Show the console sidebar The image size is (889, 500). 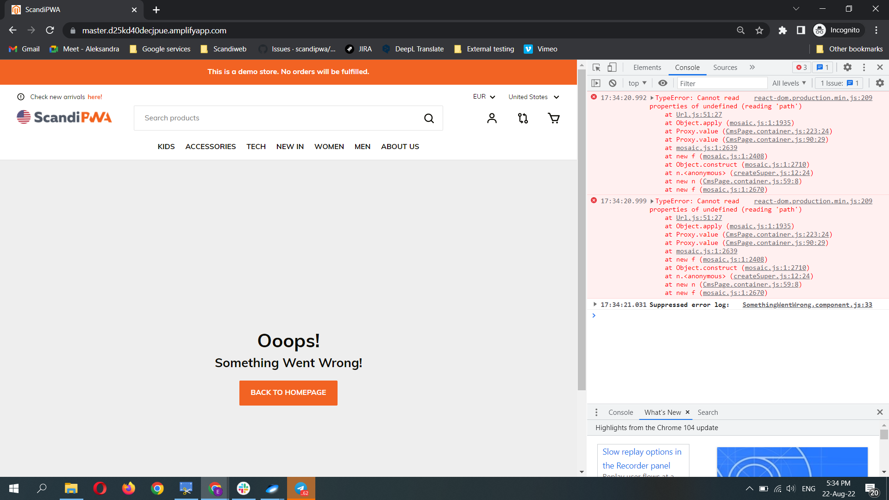[x=596, y=83]
